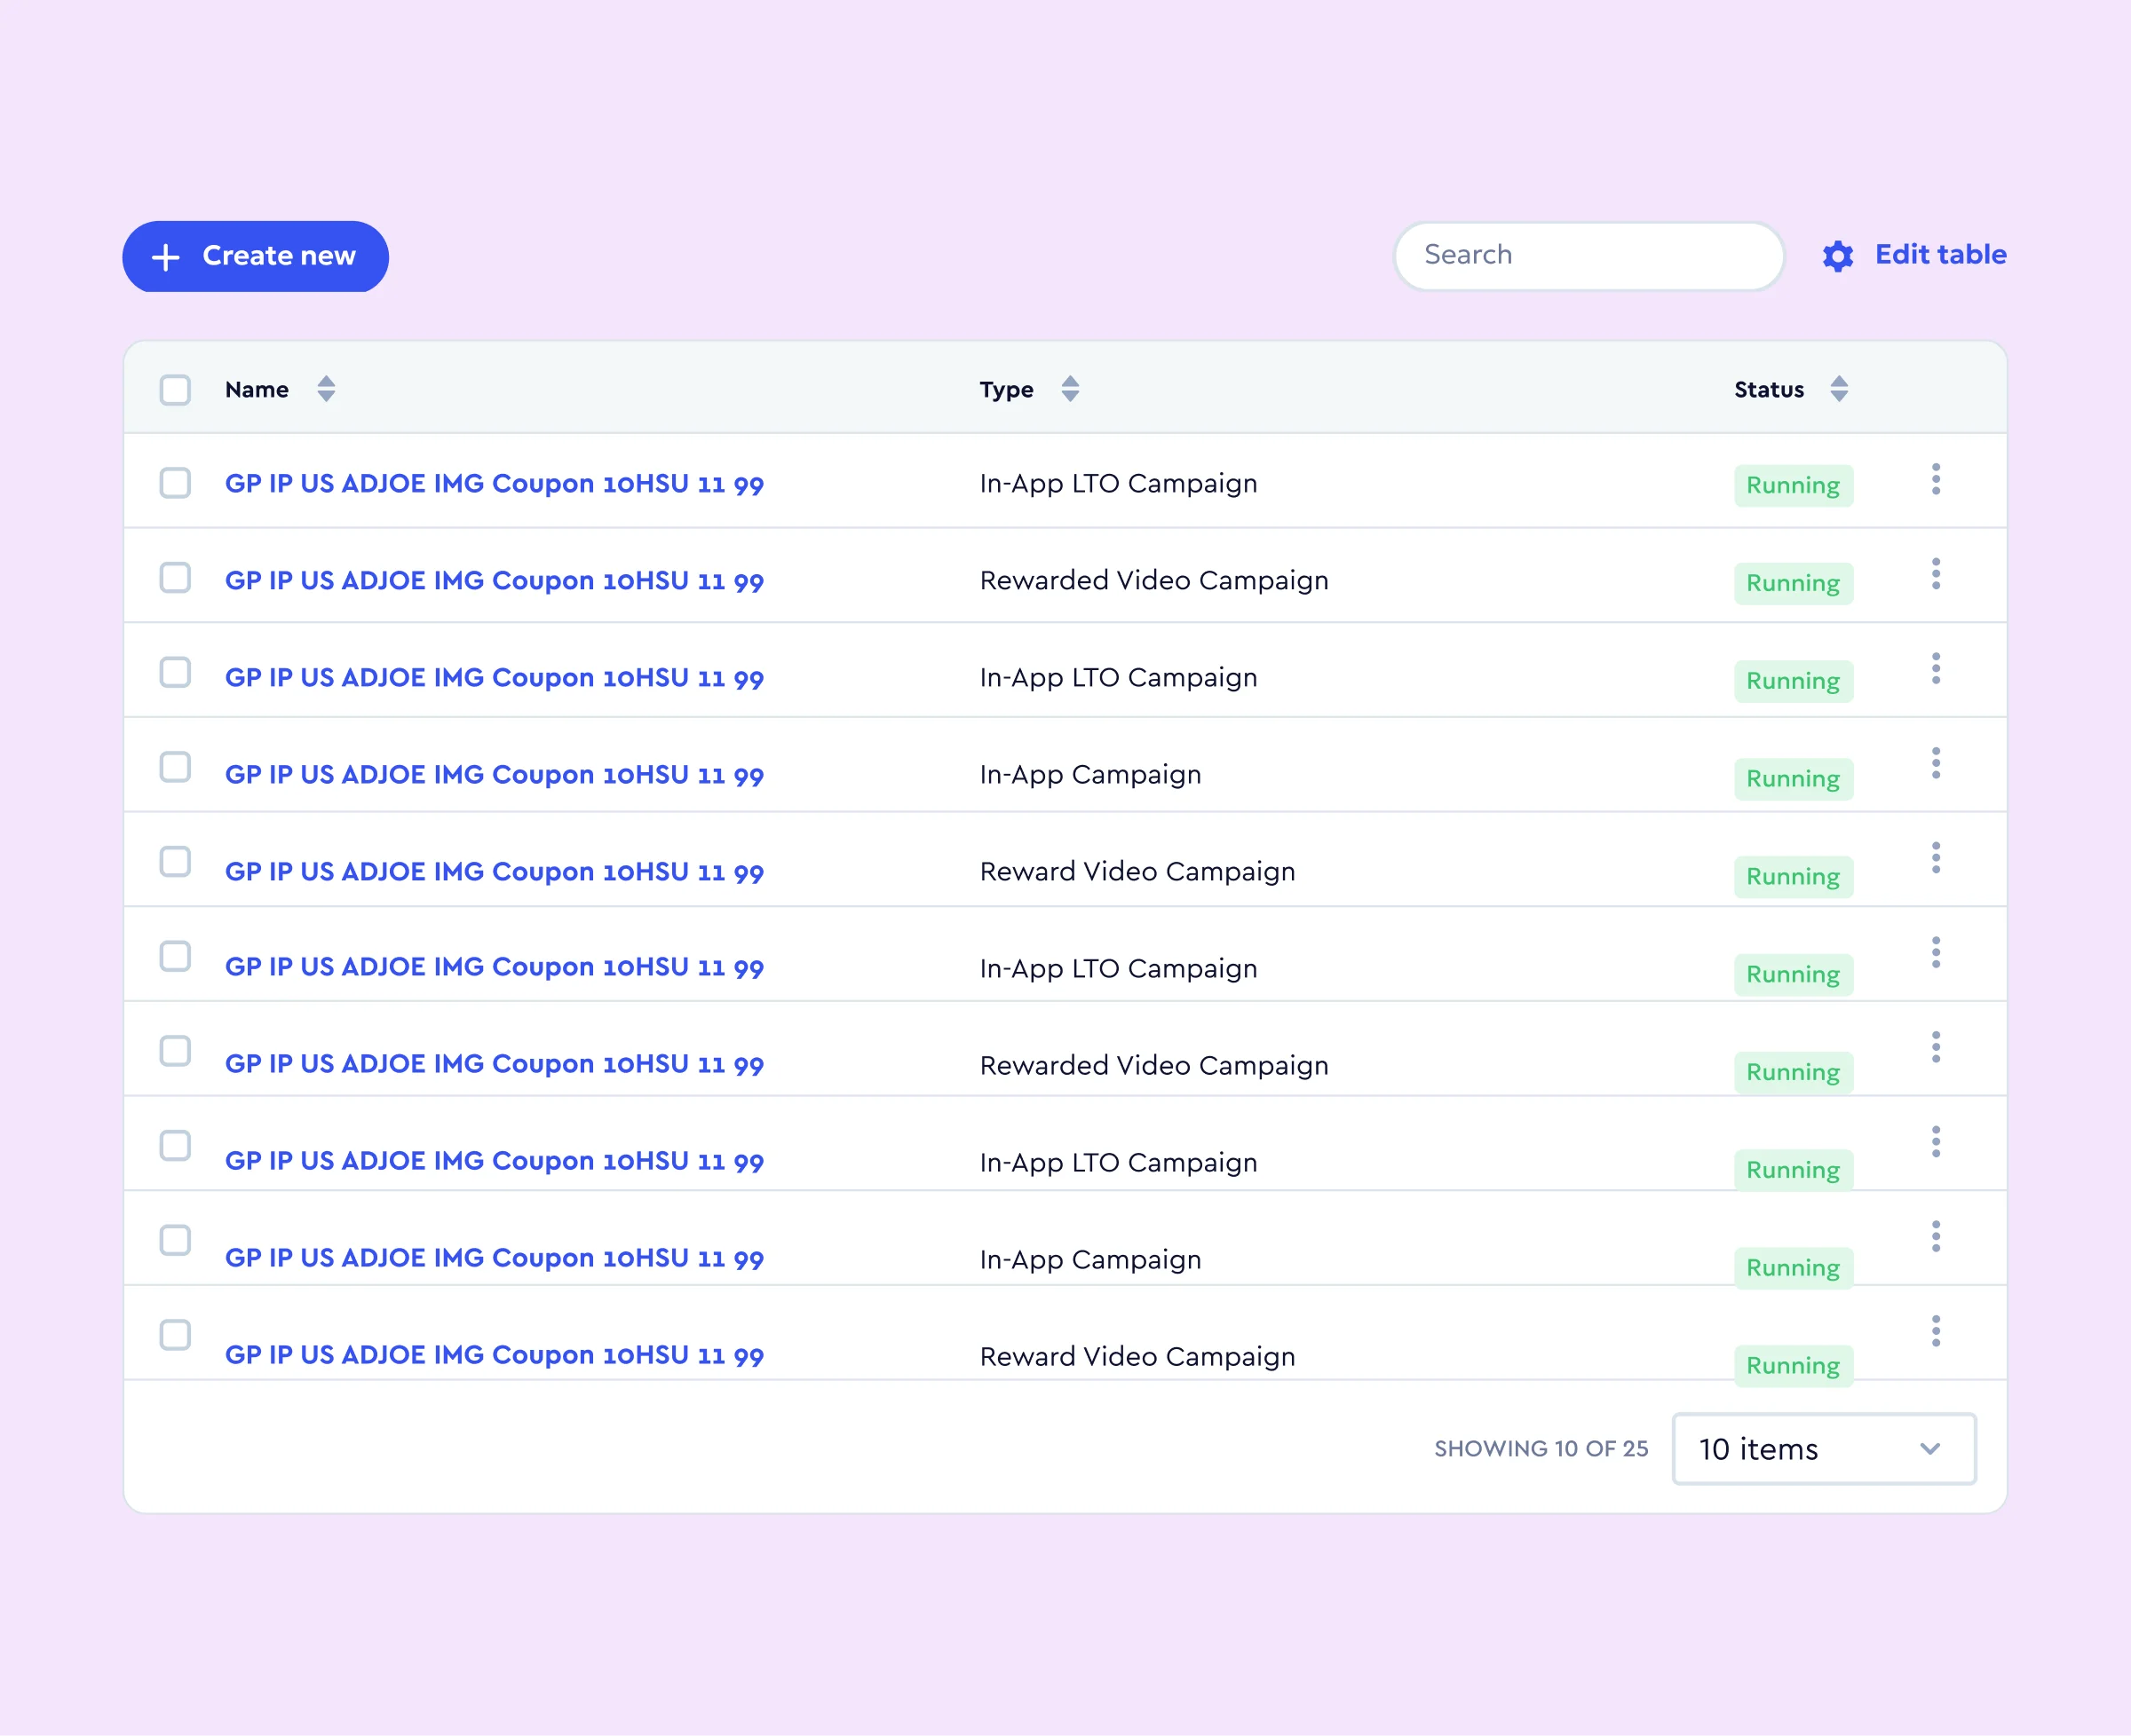Click the plus icon inside Create new button
Viewport: 2131px width, 1736px height.
165,257
